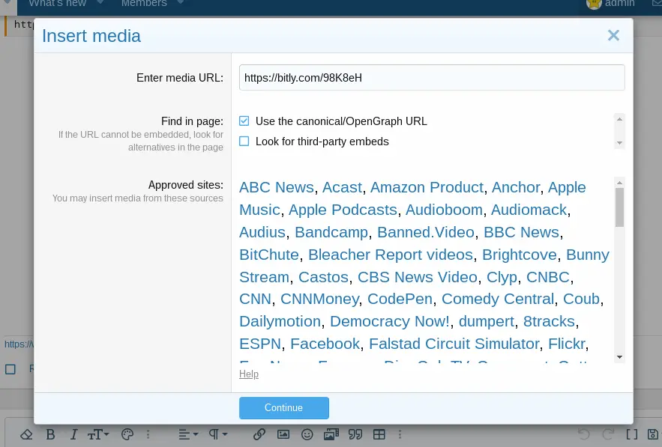Open the Paragraph format dropdown
The width and height of the screenshot is (662, 447).
(x=218, y=434)
